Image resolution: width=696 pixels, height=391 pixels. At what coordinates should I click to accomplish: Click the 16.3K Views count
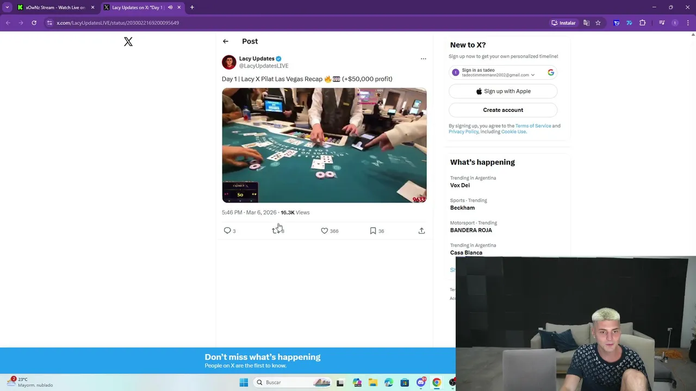point(295,212)
